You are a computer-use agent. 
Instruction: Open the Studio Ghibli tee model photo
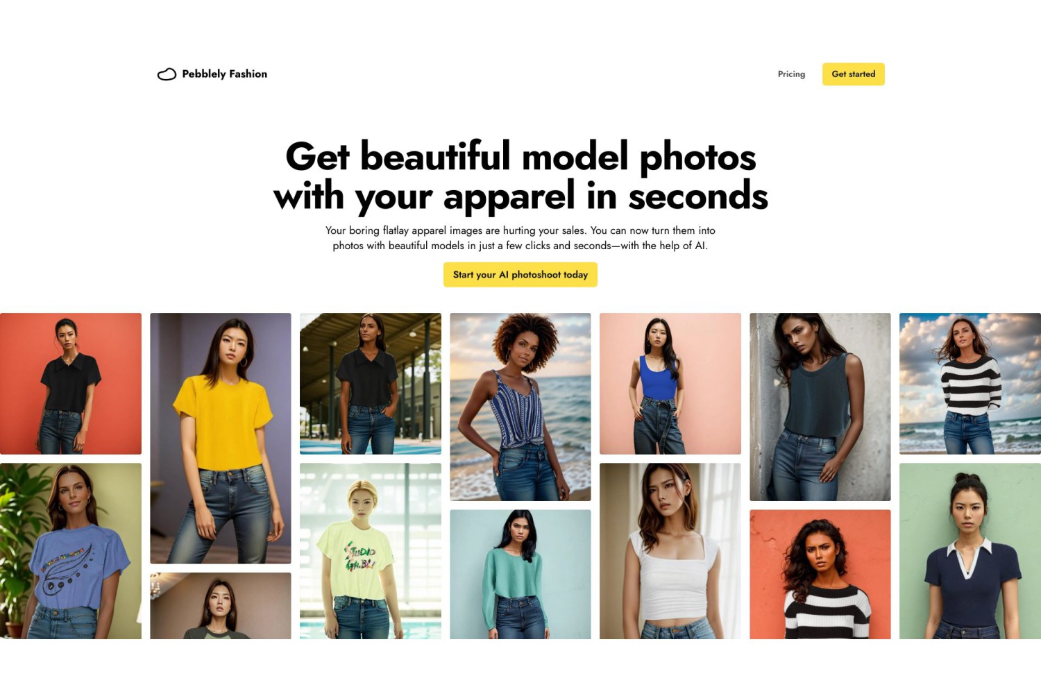click(x=371, y=551)
